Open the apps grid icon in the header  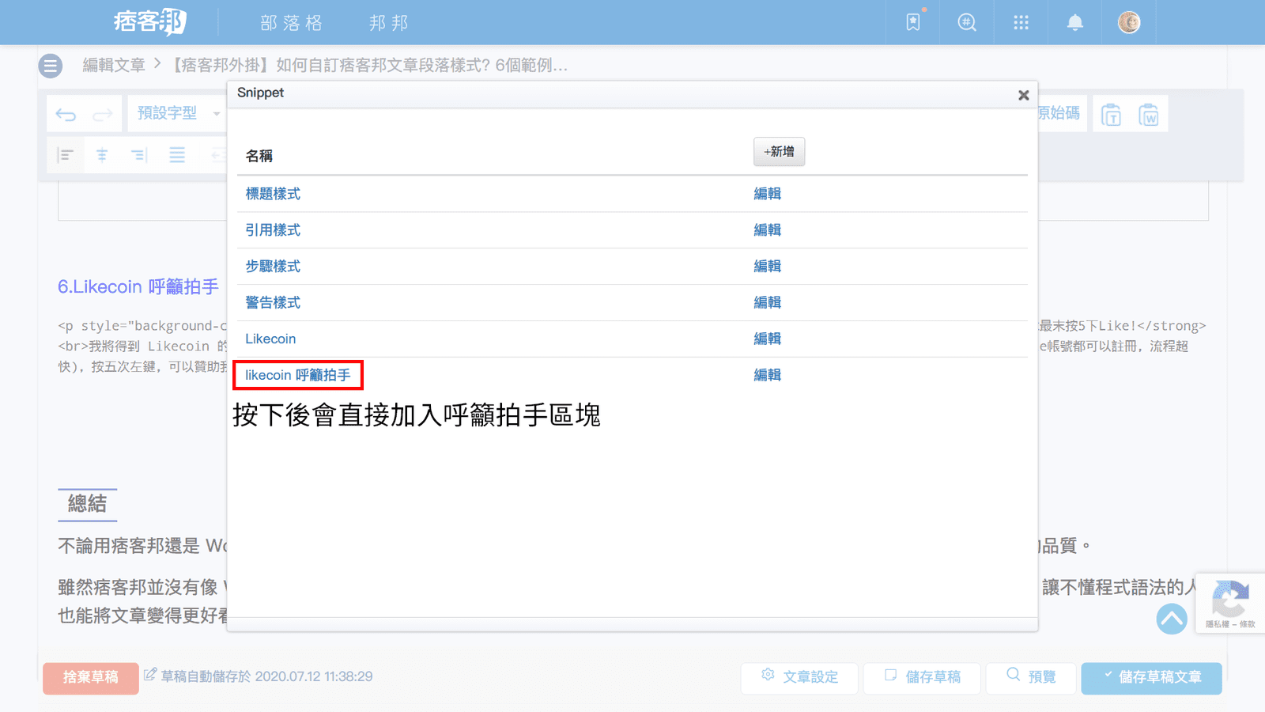(1021, 22)
